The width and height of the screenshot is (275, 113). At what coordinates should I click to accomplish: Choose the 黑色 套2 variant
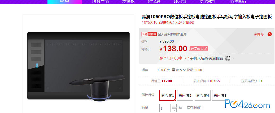(185, 95)
